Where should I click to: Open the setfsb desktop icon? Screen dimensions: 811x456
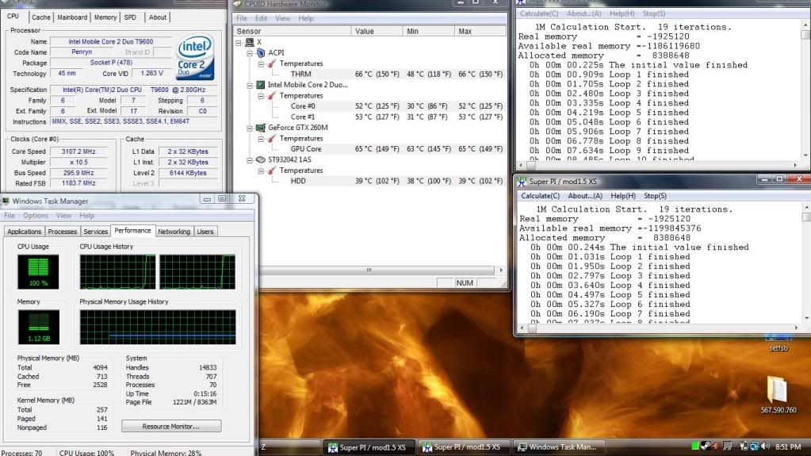coord(778,342)
